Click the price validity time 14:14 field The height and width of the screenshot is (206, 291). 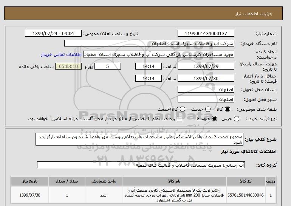[x=149, y=78]
